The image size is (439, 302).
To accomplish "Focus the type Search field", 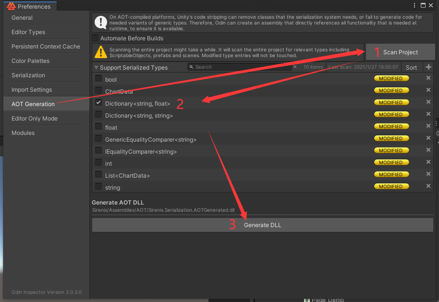I will 239,67.
